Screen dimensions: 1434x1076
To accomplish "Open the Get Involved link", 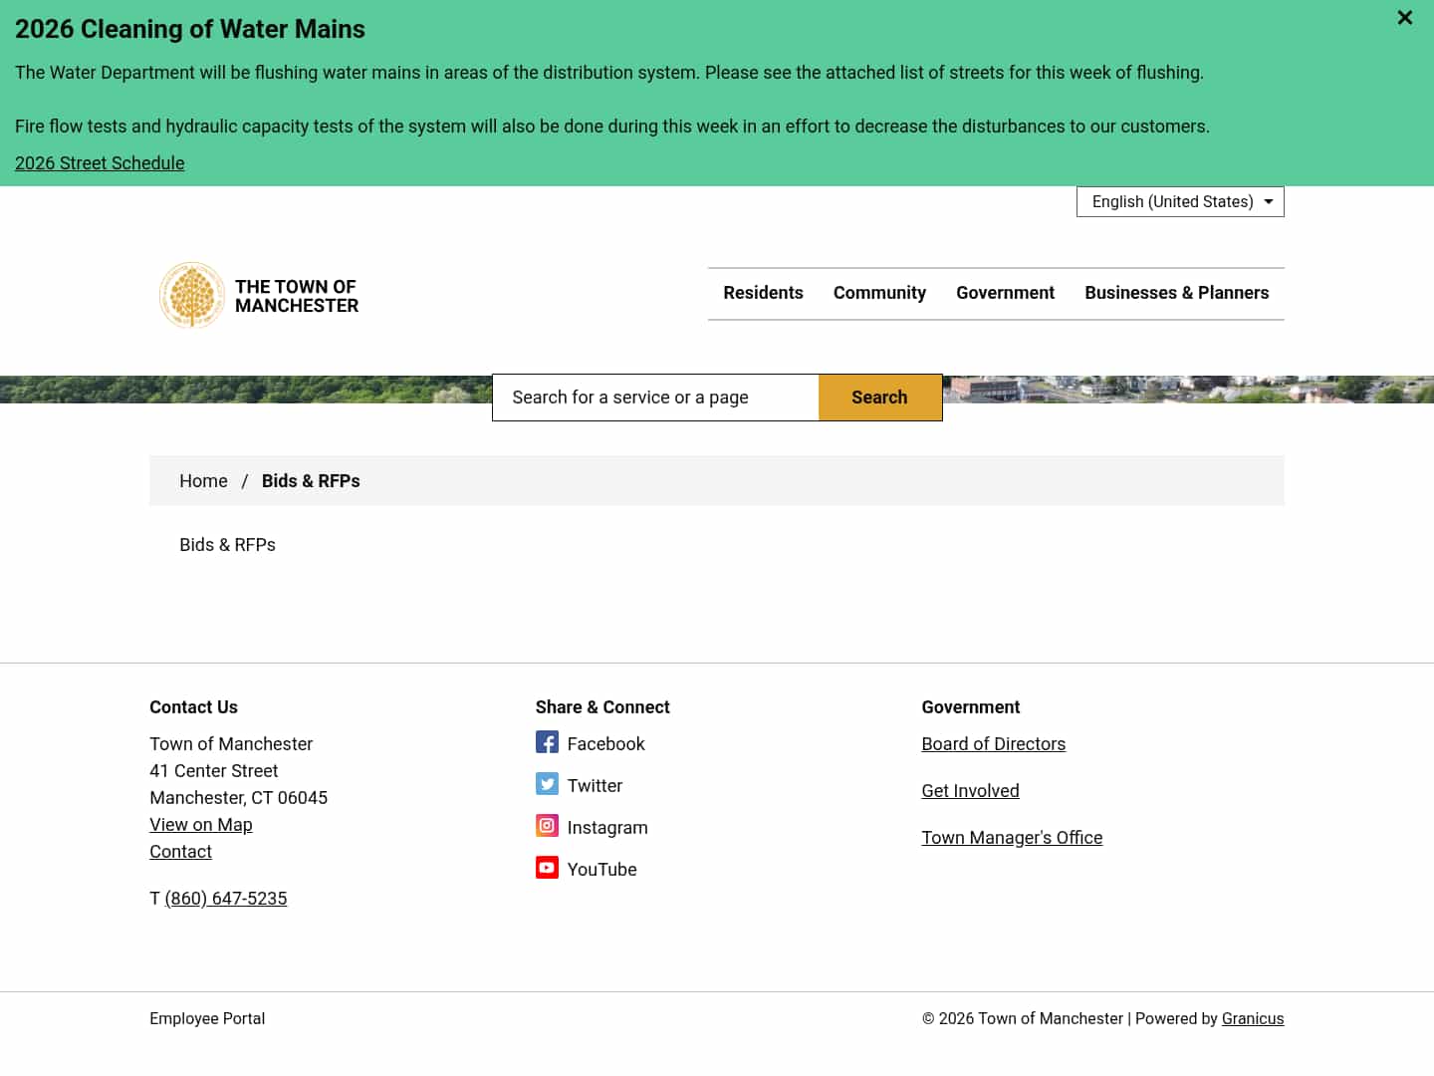I will [x=970, y=791].
